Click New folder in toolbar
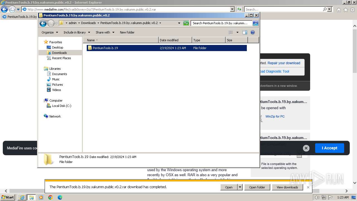 click(127, 32)
